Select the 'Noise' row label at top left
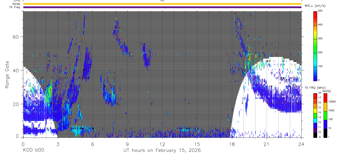339x156 pixels. (x=16, y=4)
